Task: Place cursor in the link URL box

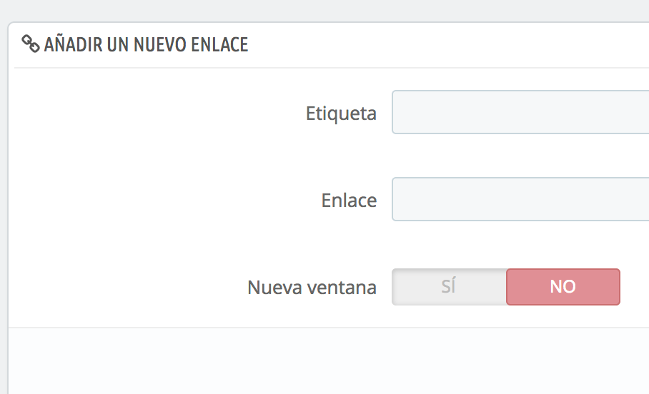Action: [520, 199]
